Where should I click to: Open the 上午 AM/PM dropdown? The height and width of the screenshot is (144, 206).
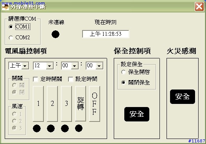[25, 66]
